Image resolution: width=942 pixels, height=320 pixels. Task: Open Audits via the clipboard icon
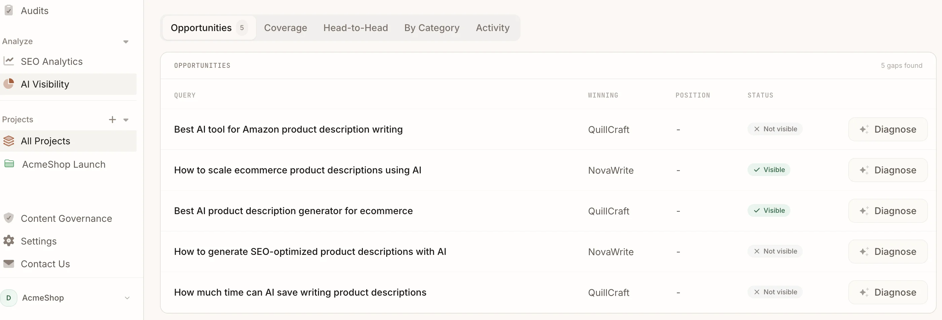coord(9,10)
